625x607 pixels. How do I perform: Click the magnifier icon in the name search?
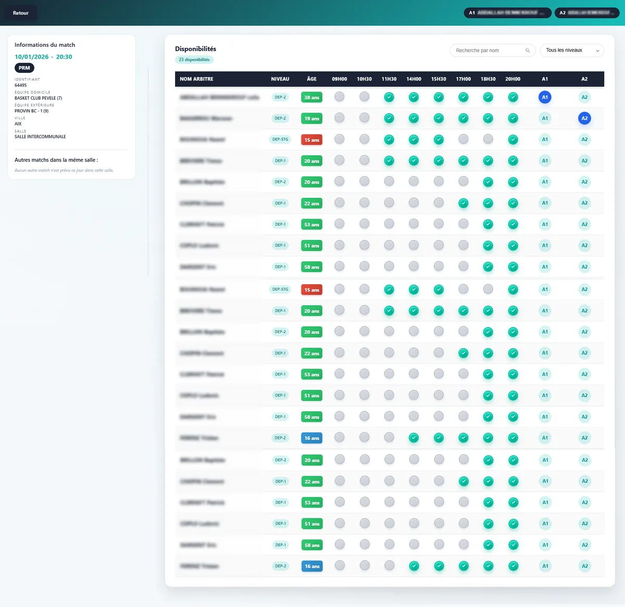click(528, 50)
